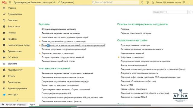
Task: Click the Производство factory icon
Action: (x=4, y=51)
